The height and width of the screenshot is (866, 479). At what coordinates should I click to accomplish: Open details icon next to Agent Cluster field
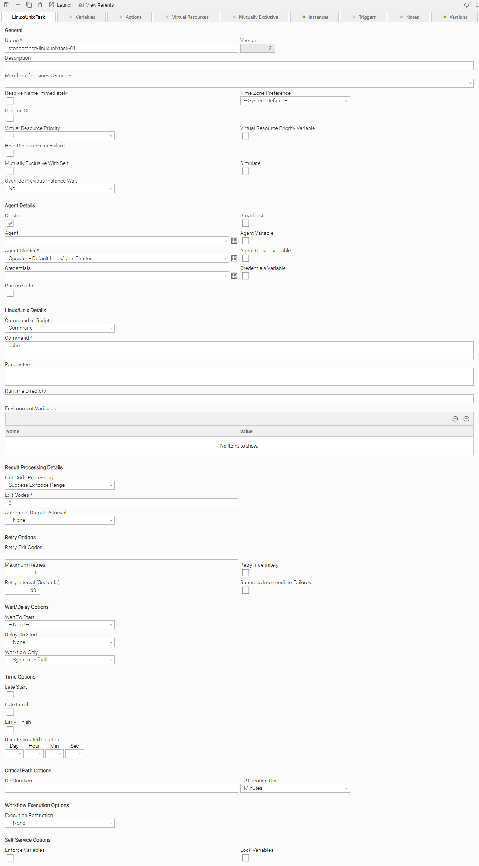coord(234,258)
